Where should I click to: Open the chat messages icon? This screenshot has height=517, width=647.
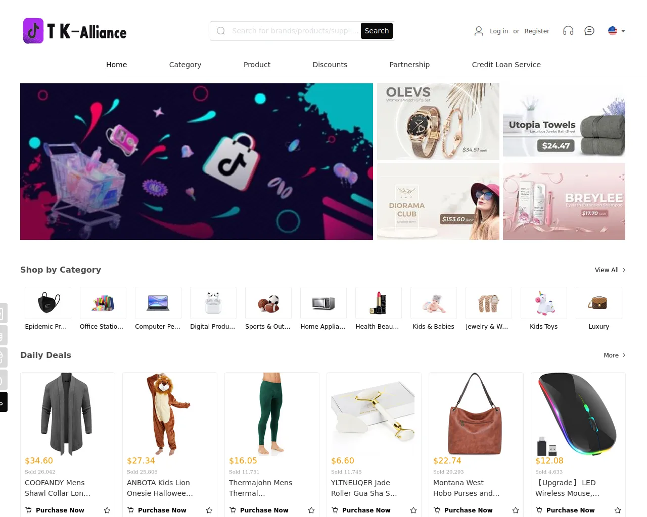(589, 31)
